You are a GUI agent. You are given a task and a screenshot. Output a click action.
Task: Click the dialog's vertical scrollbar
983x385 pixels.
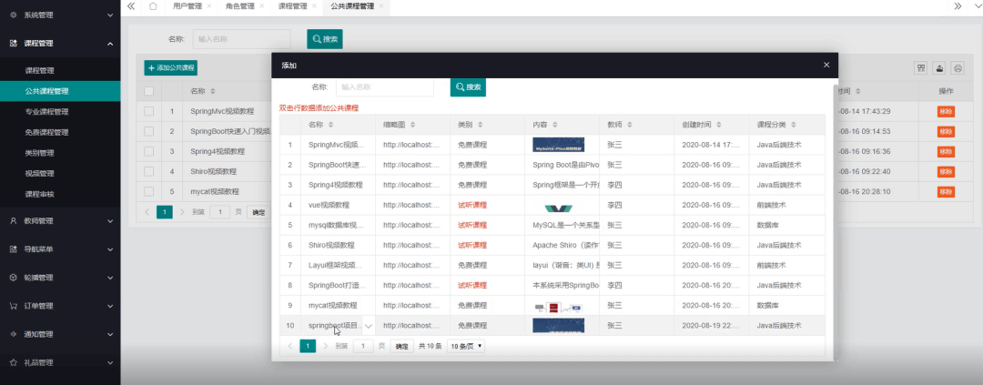click(835, 217)
